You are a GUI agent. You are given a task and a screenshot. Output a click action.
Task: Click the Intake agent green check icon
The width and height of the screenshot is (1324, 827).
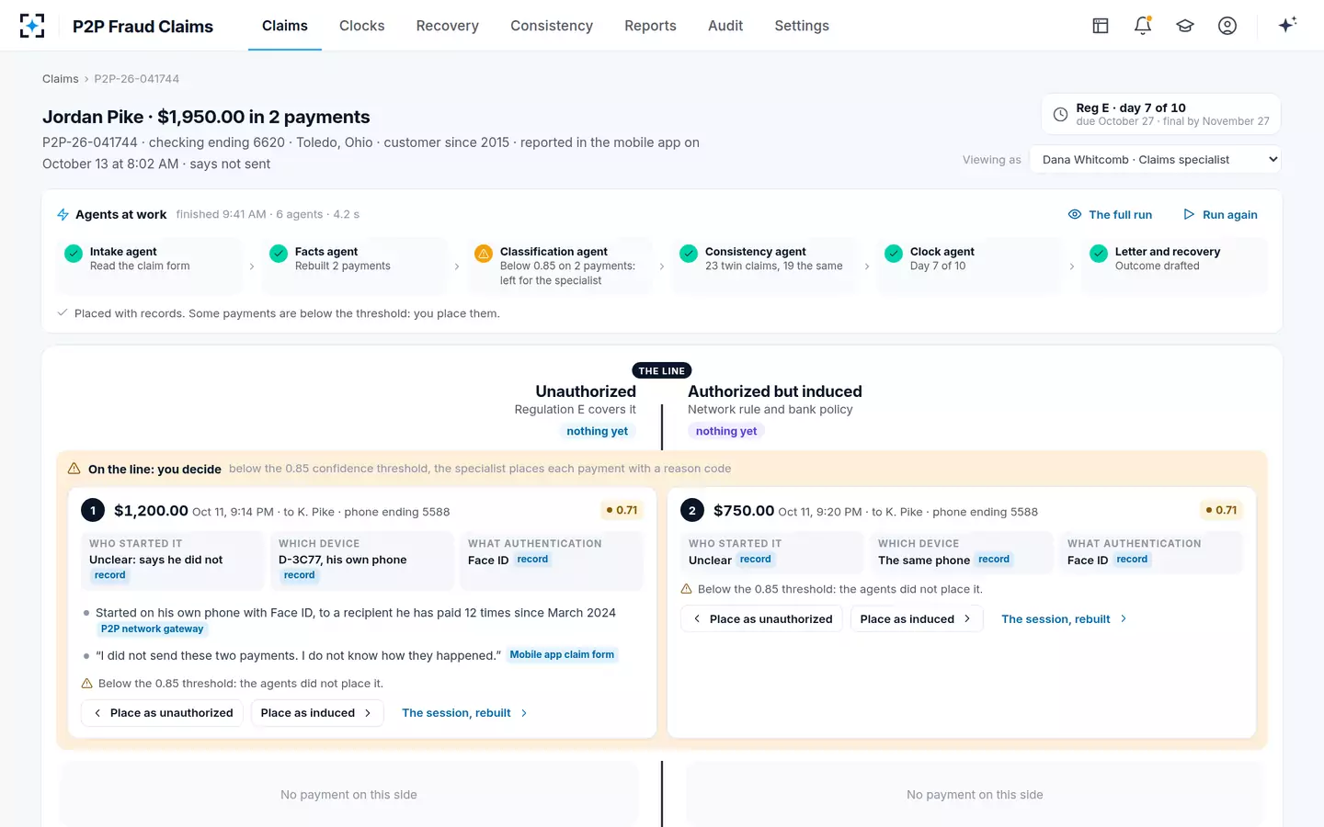[x=74, y=254]
